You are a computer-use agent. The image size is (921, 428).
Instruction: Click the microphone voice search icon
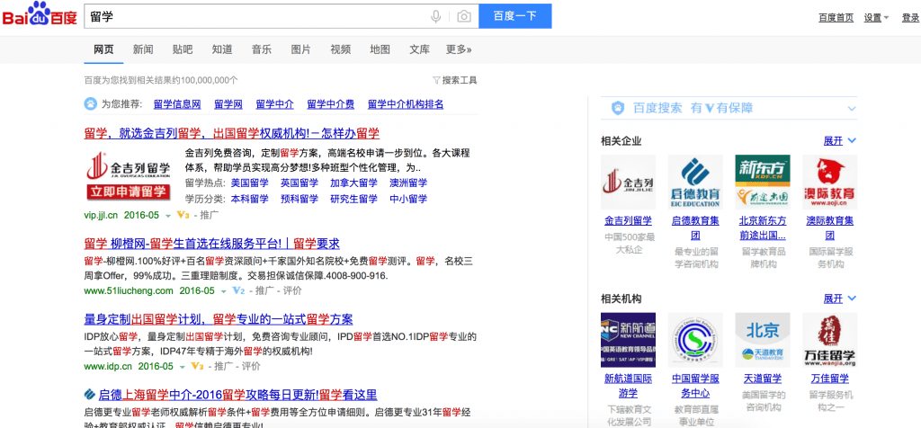[436, 16]
